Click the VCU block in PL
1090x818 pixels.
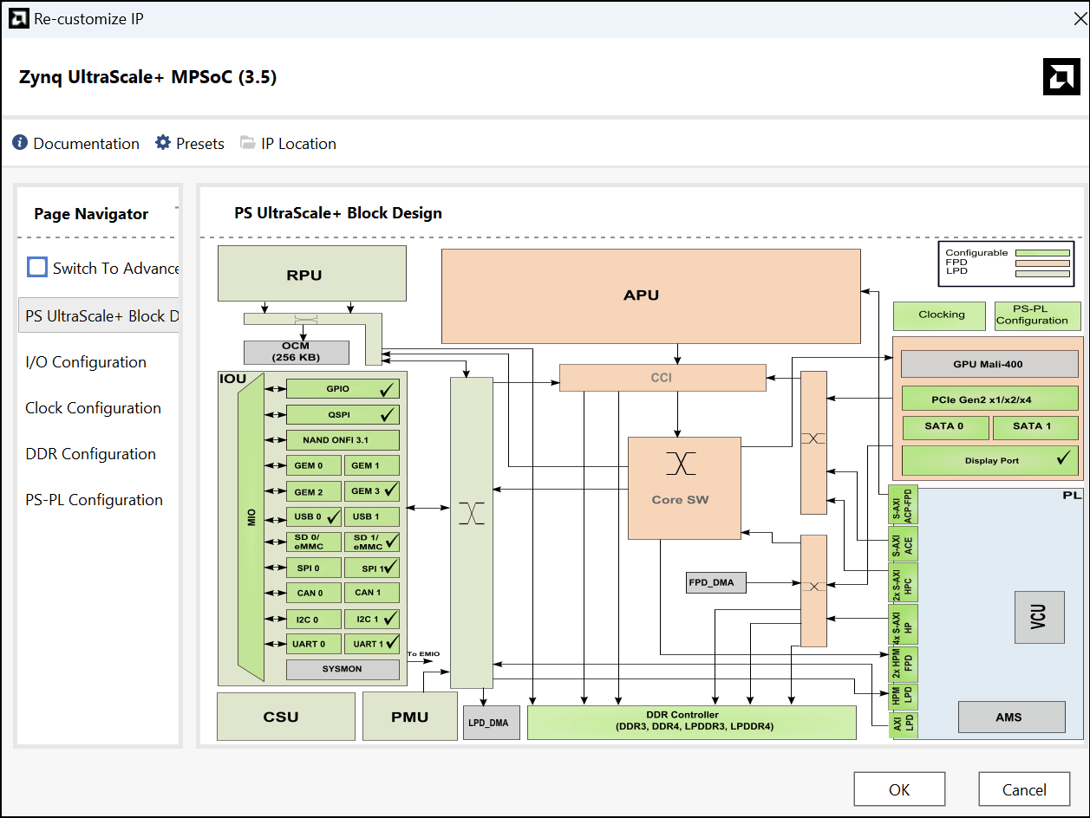coord(1039,617)
